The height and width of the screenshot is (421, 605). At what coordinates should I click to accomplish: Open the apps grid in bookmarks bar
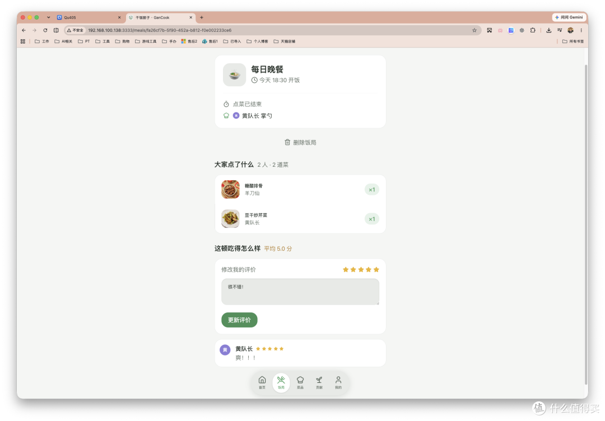(23, 41)
